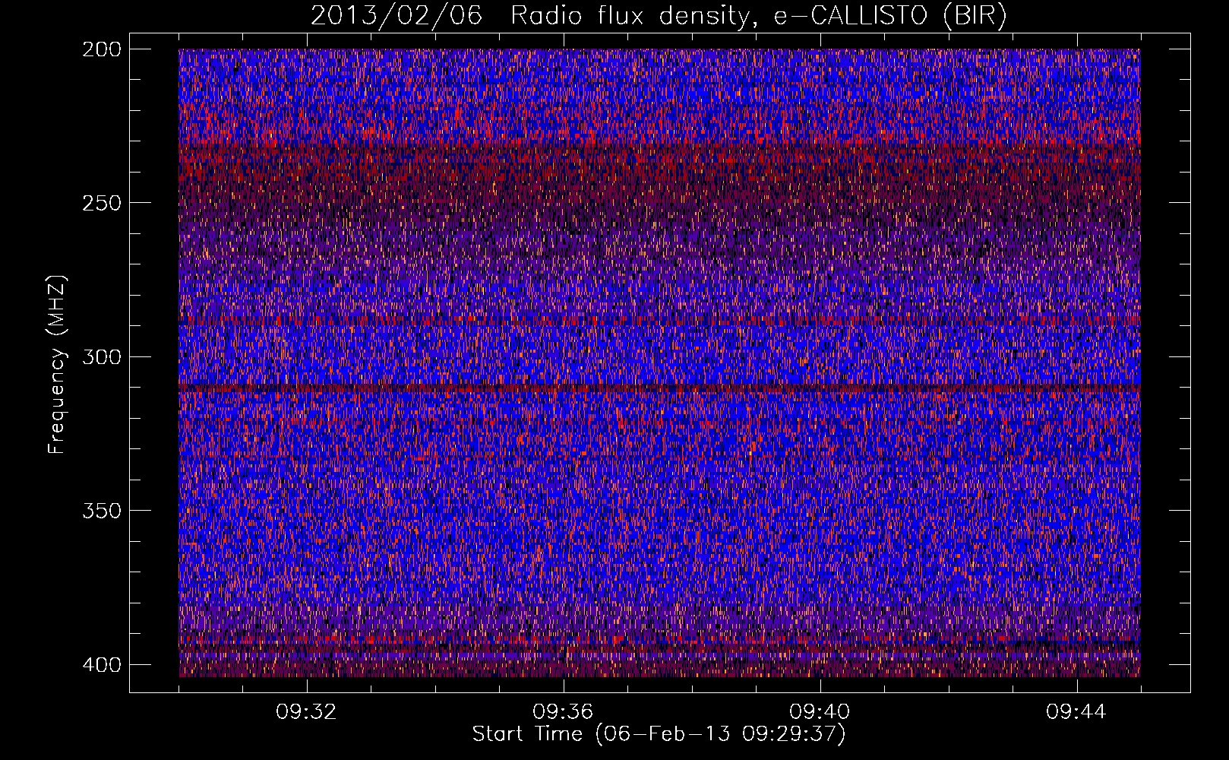Click the 350 frequency tick label
Viewport: 1229px width, 760px height.
[x=101, y=510]
